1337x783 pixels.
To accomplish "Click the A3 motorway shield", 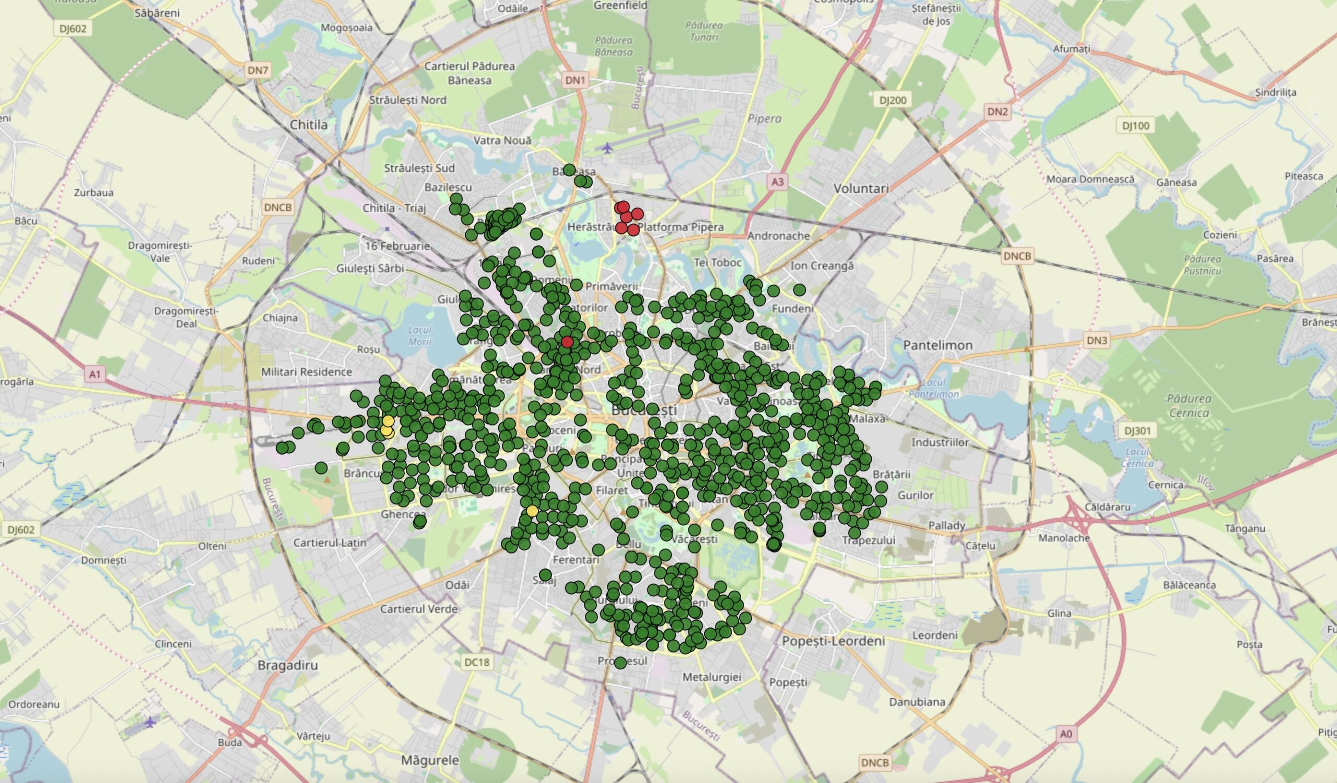I will tap(777, 182).
